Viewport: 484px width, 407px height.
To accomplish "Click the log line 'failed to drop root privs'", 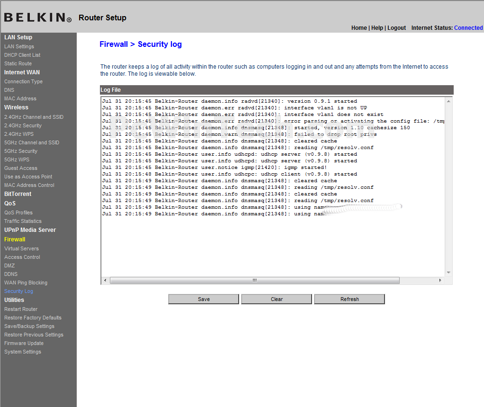I will (239, 134).
